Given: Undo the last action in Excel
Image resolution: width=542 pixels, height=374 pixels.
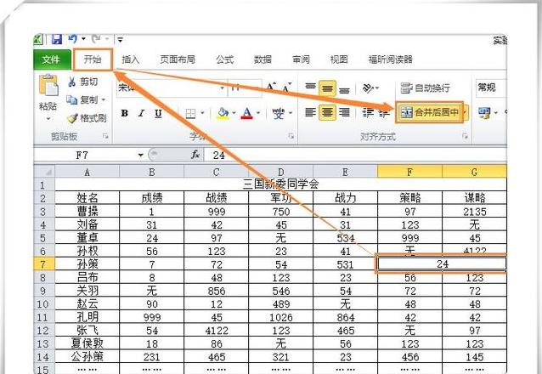Looking at the screenshot, I should tap(72, 39).
